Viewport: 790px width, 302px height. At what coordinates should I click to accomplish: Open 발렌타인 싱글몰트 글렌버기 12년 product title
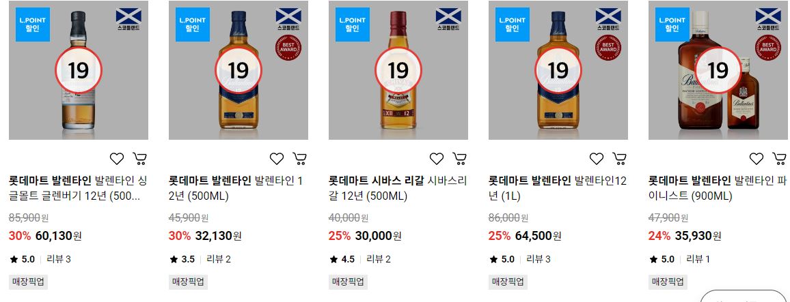coord(78,188)
